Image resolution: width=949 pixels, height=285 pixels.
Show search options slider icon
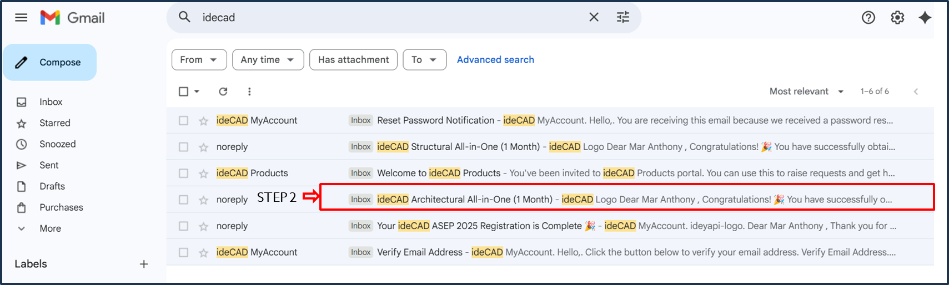[x=623, y=17]
